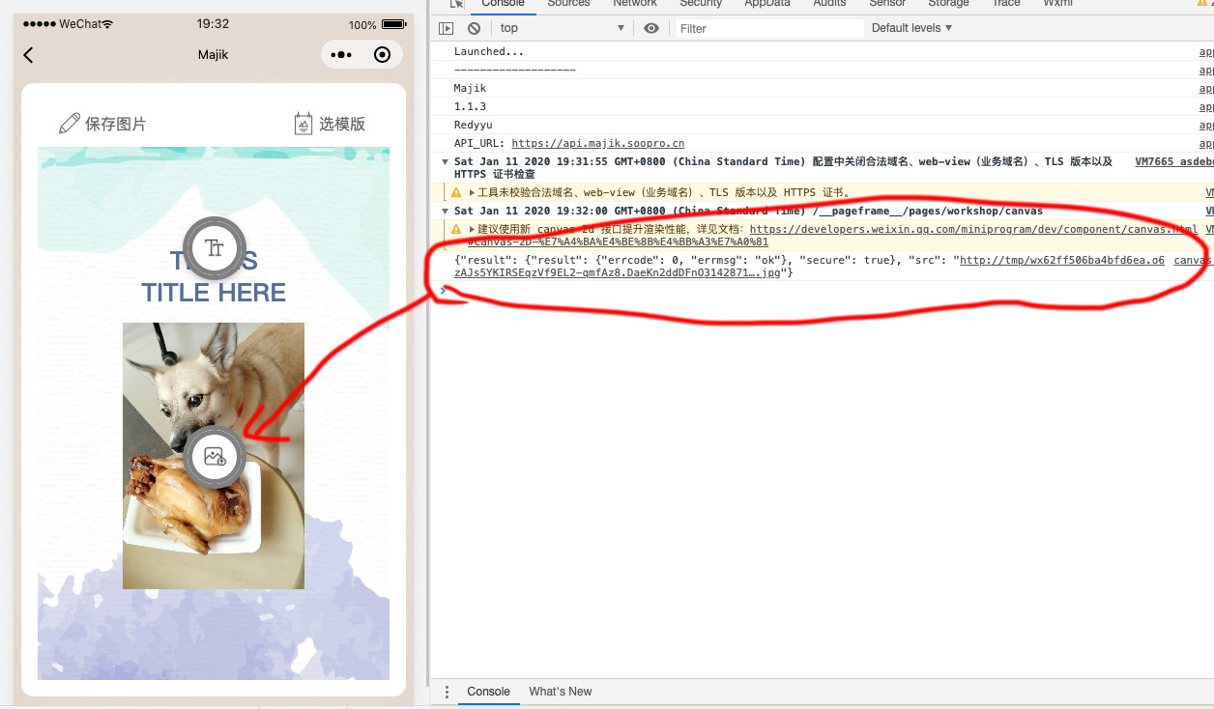
Task: Open the 选模版 template chooser
Action: click(330, 124)
